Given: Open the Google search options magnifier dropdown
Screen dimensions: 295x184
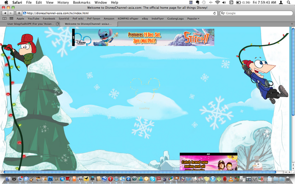Looking at the screenshot, I should coord(223,13).
